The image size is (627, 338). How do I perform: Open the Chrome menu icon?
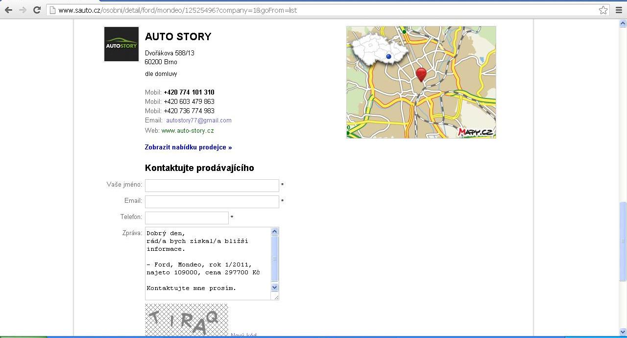coord(619,10)
